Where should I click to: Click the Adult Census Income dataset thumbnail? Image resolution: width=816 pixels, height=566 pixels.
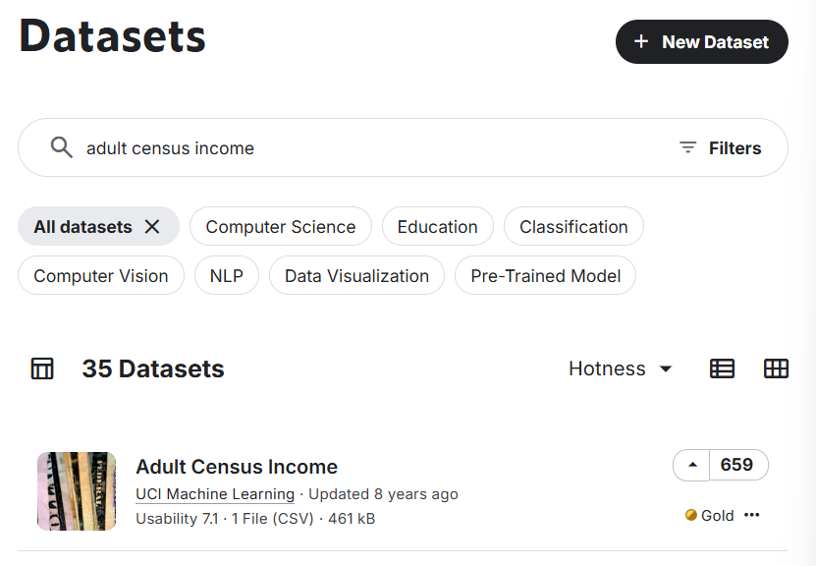[x=77, y=491]
